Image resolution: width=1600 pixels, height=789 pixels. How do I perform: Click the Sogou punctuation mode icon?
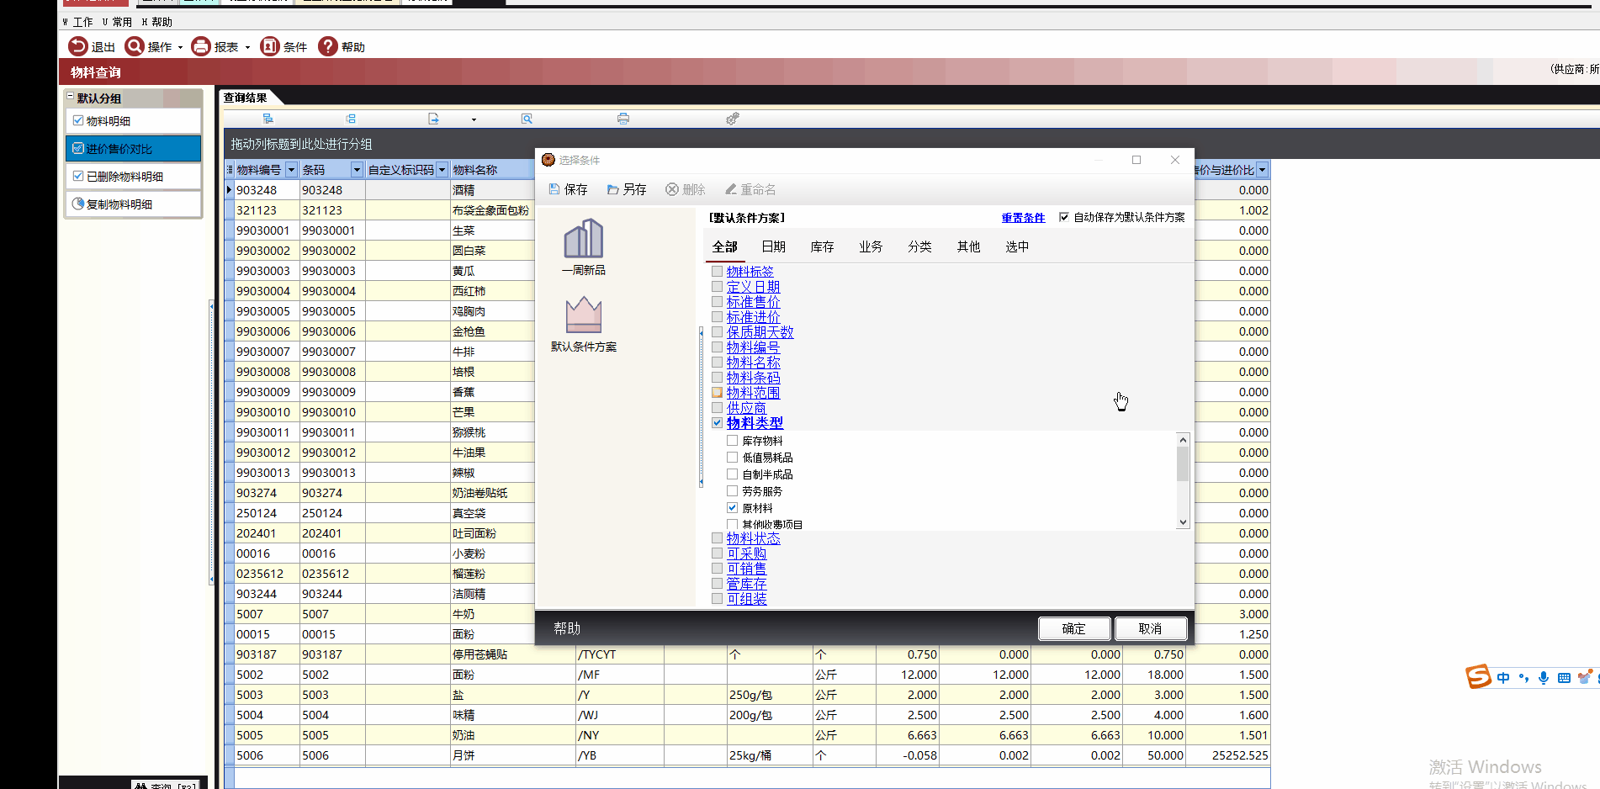(1523, 678)
